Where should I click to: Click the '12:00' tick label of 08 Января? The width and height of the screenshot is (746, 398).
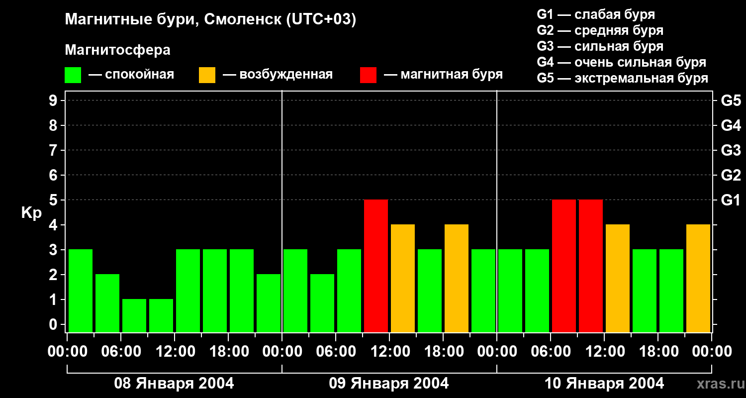(x=175, y=352)
